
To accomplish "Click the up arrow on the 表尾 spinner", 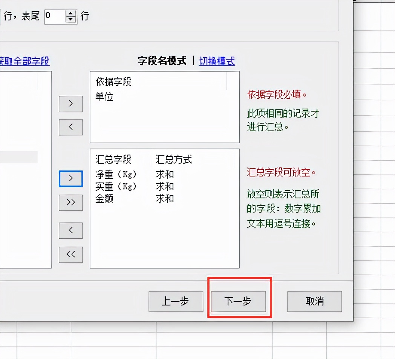I will 70,14.
